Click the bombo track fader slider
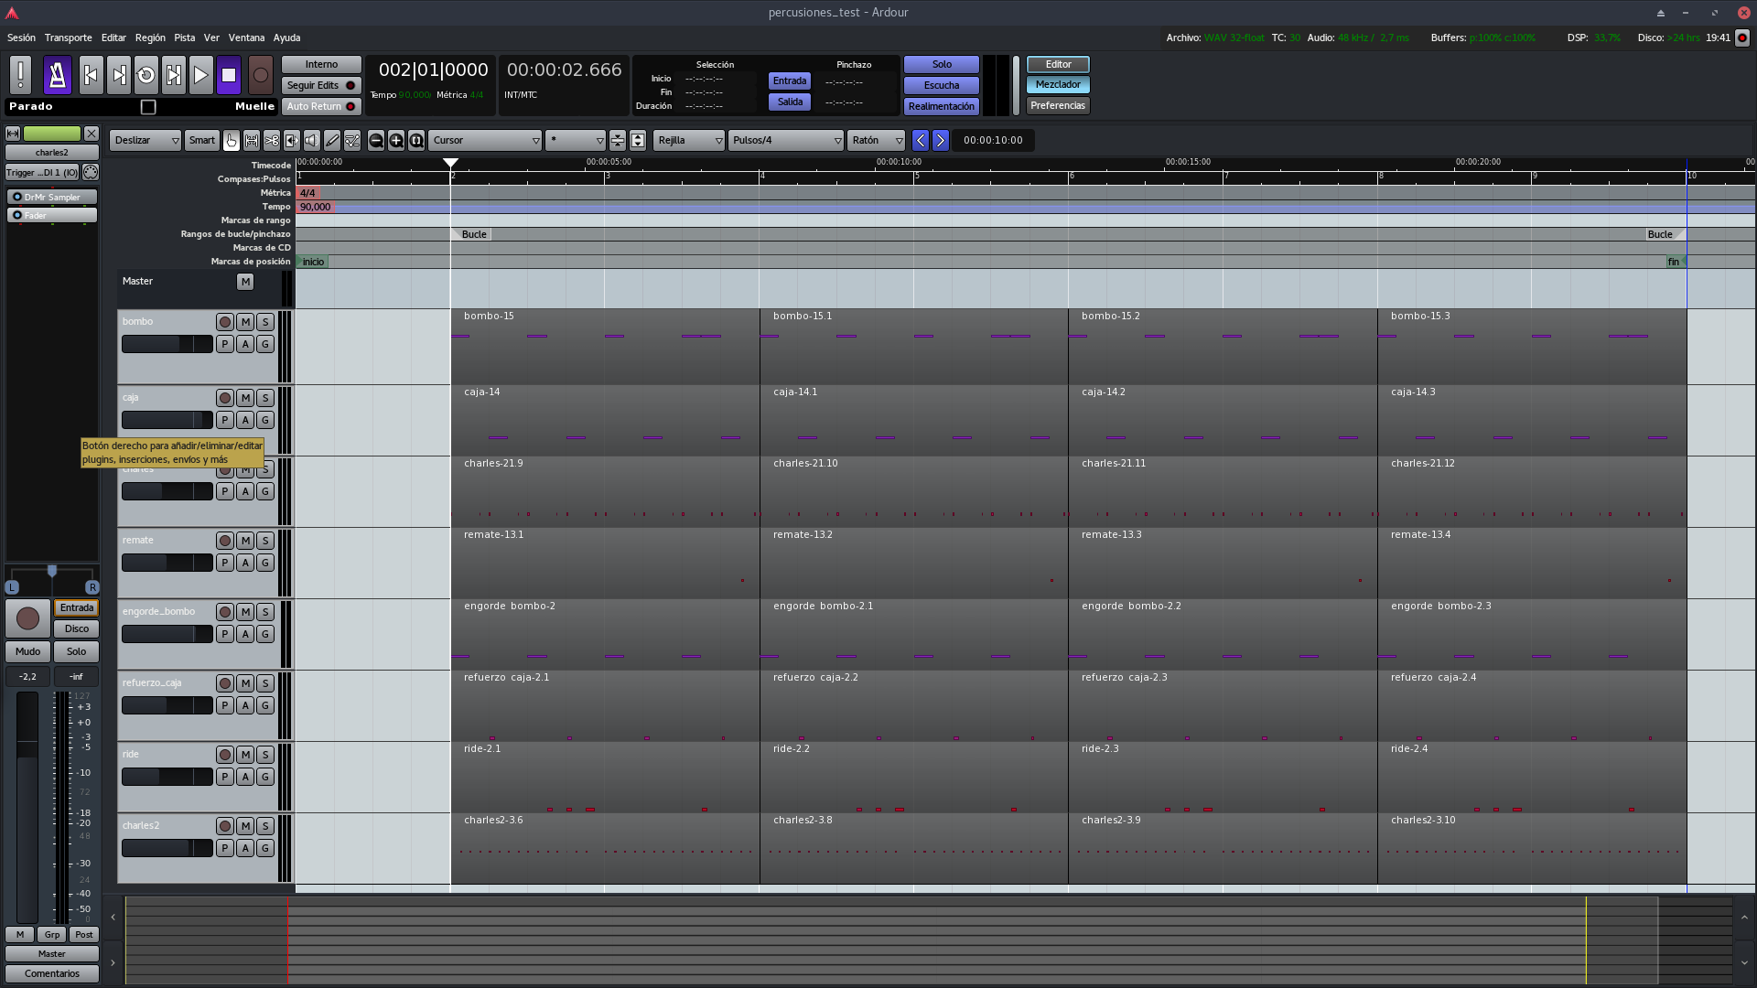The height and width of the screenshot is (988, 1757). [x=167, y=345]
